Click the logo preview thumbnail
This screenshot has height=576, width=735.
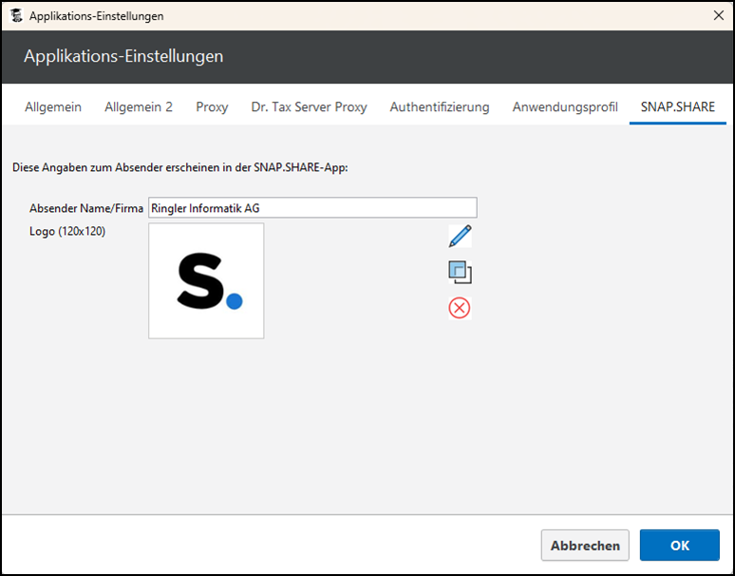206,281
